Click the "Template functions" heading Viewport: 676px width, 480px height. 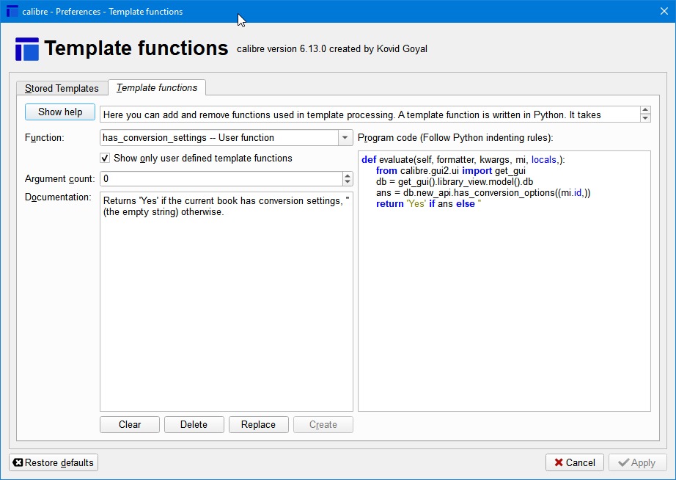136,48
